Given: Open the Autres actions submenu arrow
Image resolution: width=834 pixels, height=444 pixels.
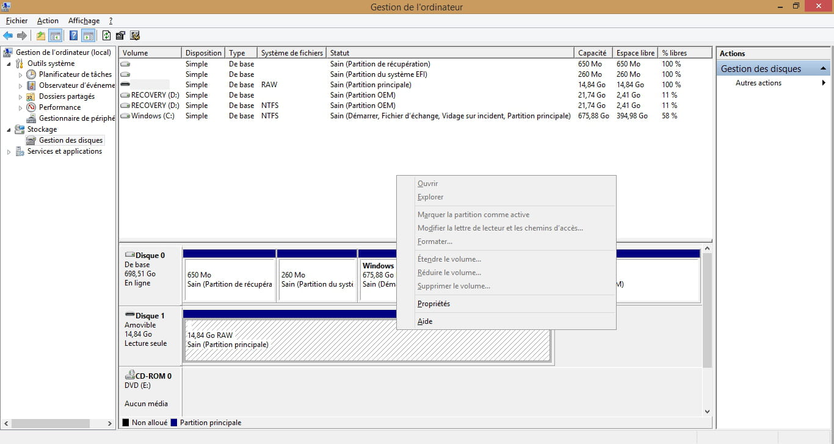Looking at the screenshot, I should (x=824, y=83).
